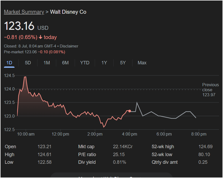The height and width of the screenshot is (178, 223).
Task: Click the 6:00 pm axis label
Action: [164, 134]
